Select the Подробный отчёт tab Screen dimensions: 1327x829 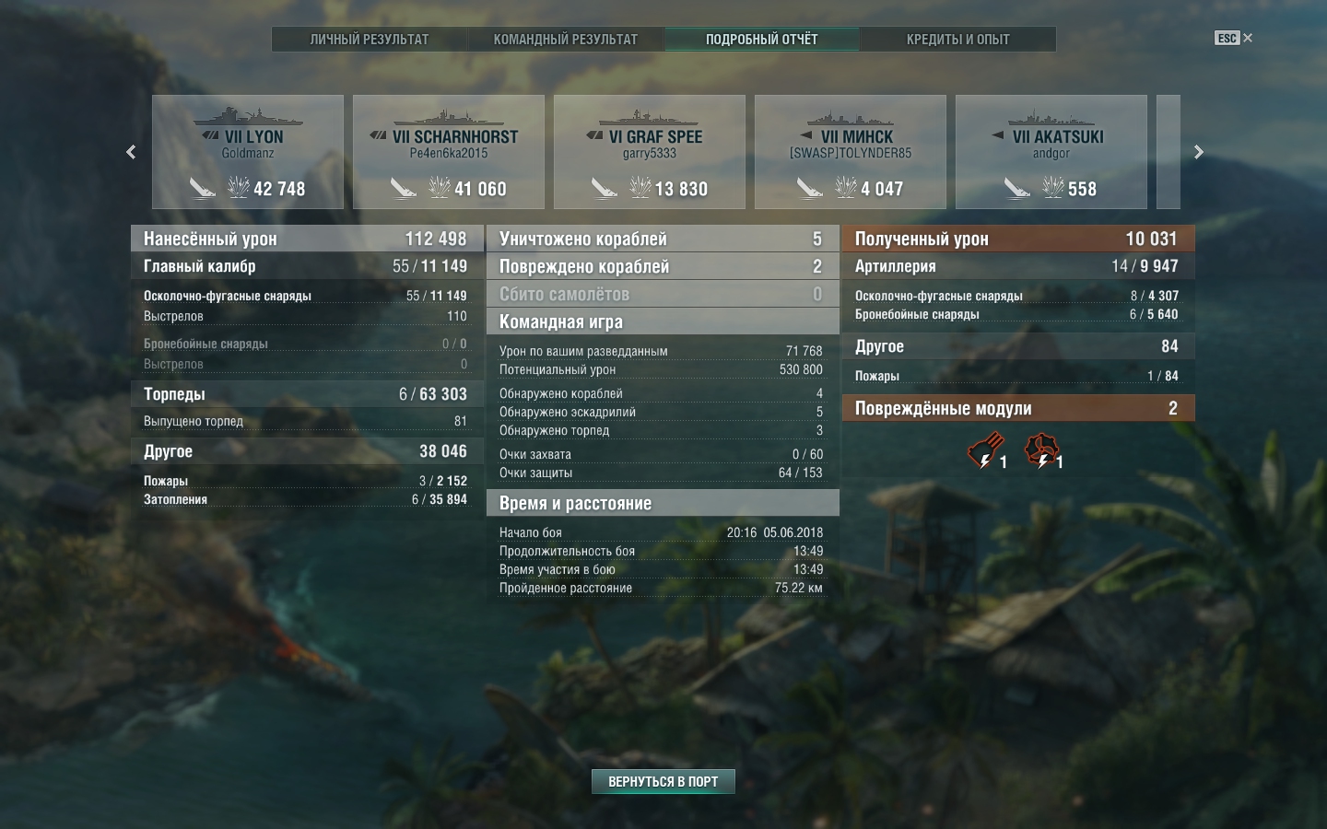pyautogui.click(x=762, y=39)
